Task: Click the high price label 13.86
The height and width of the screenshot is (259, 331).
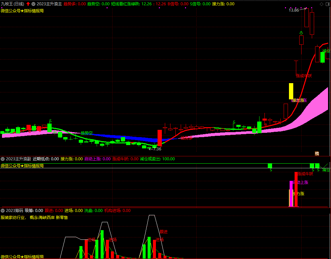Action: (x=294, y=10)
